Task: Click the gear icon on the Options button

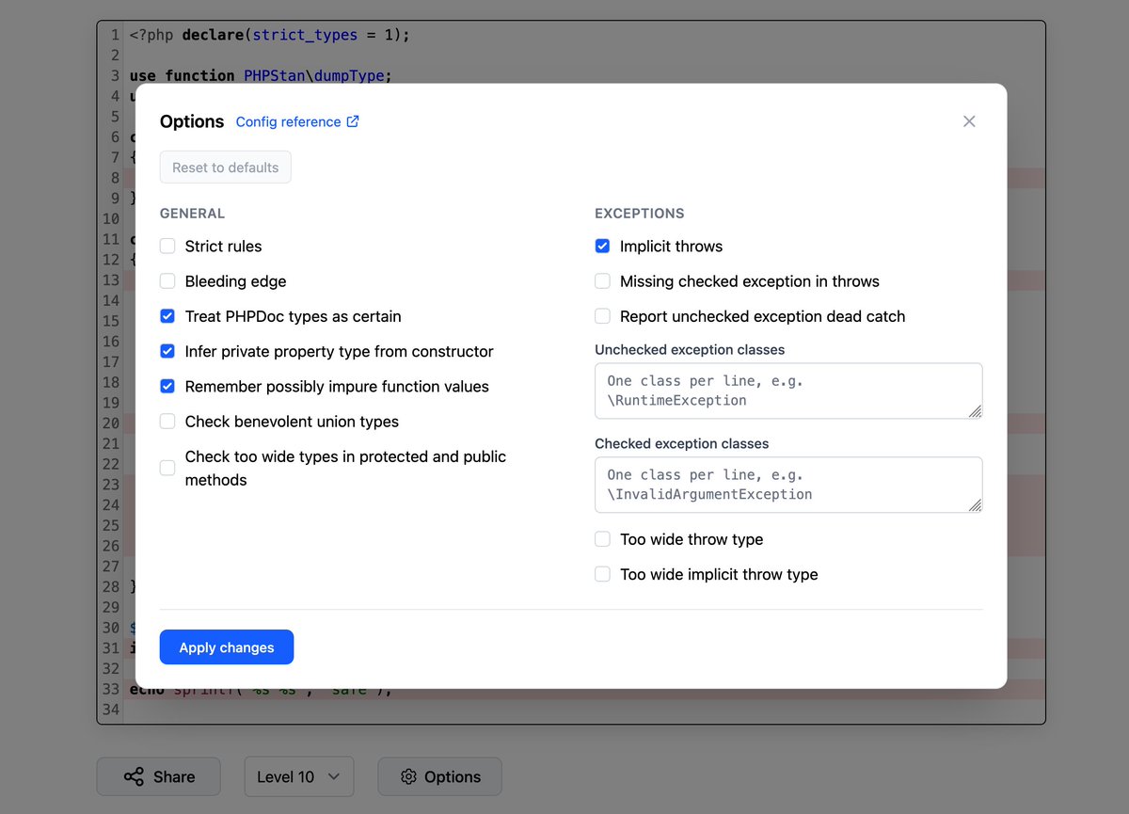Action: (408, 776)
